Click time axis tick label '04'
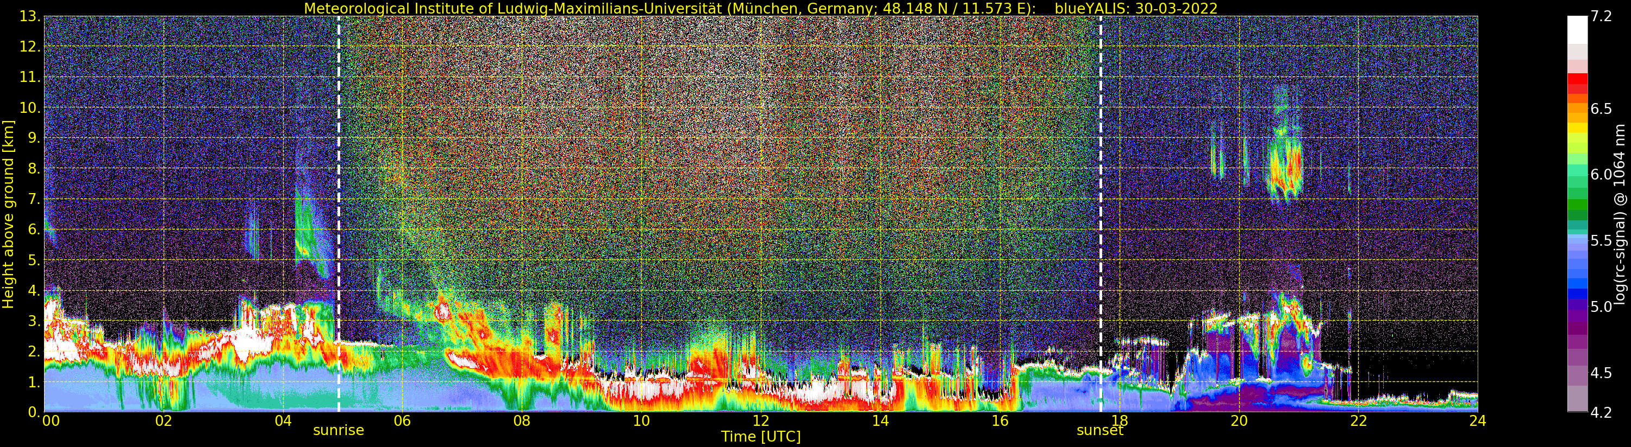 283,420
